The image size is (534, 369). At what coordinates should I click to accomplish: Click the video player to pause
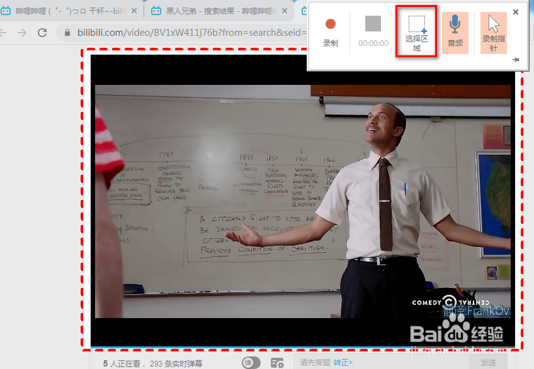tap(302, 201)
